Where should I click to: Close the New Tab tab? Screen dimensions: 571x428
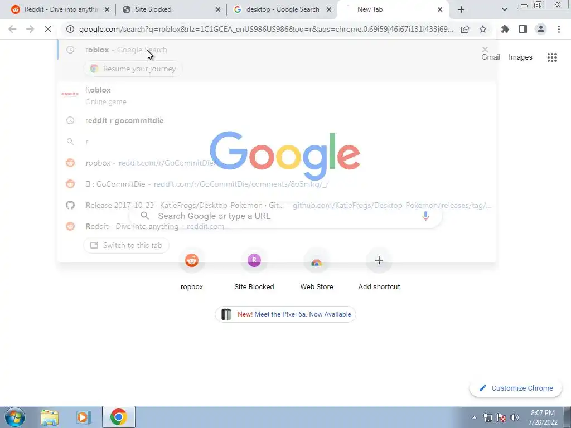pos(440,9)
